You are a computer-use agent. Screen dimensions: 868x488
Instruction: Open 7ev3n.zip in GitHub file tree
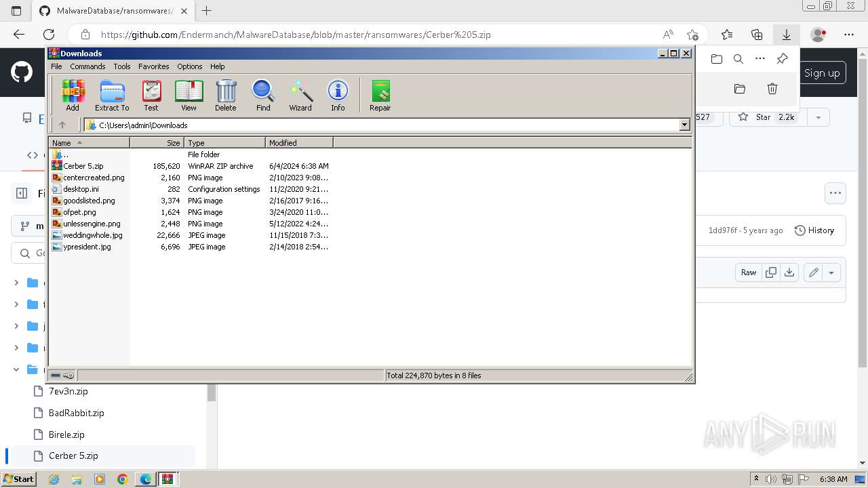(68, 391)
